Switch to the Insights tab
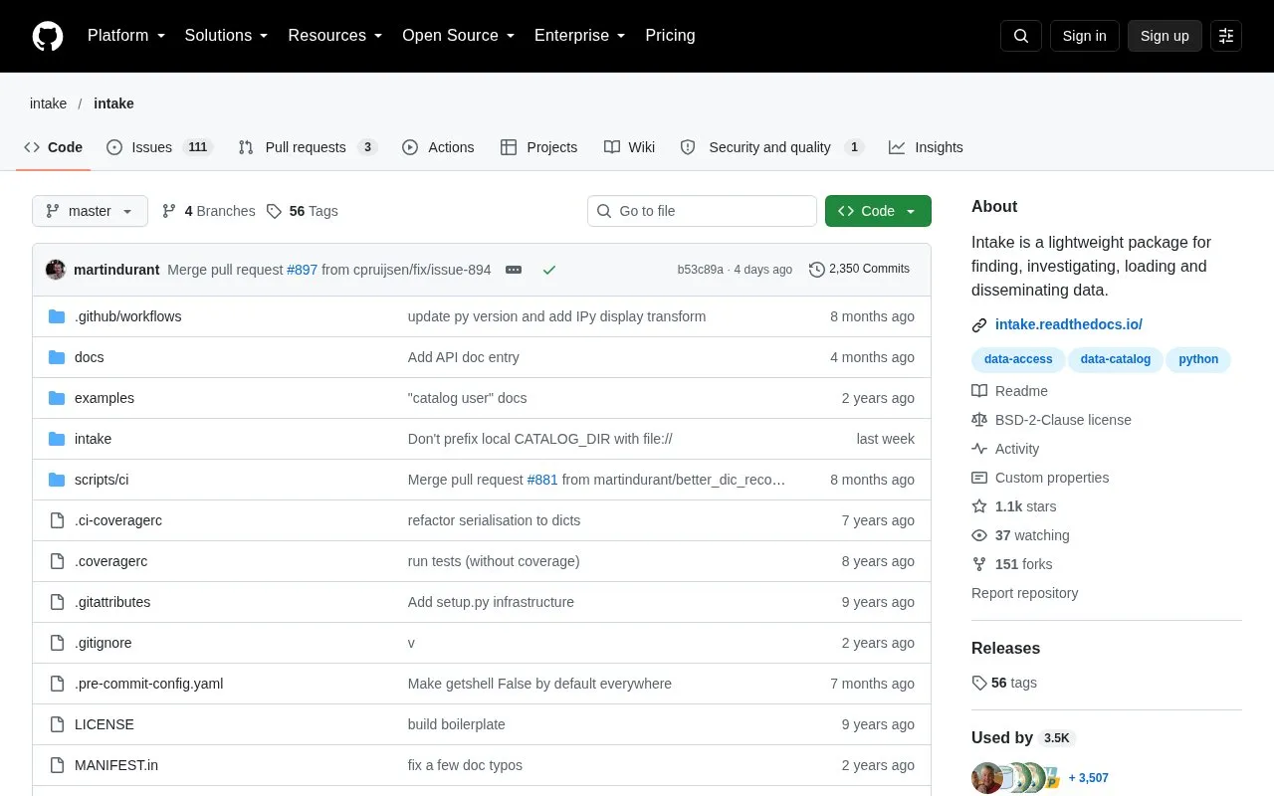The width and height of the screenshot is (1274, 796). click(x=926, y=147)
